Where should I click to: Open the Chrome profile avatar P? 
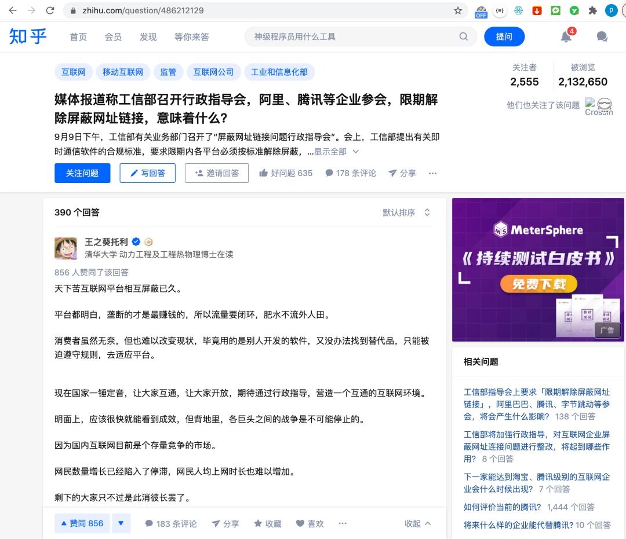click(x=612, y=11)
